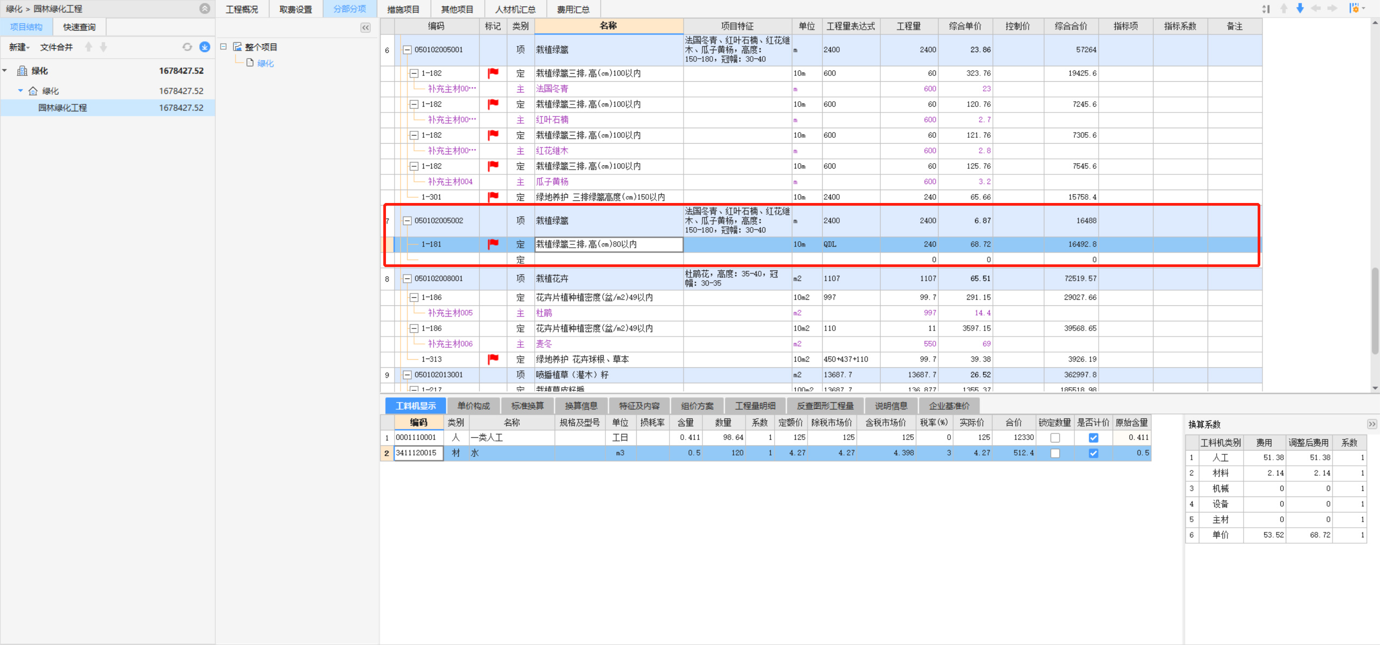Viewport: 1380px width, 645px height.
Task: Click 补充主材006 code cell
Action: [450, 343]
